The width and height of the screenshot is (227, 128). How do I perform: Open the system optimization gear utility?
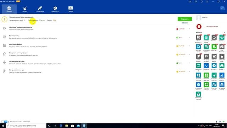tap(199, 85)
